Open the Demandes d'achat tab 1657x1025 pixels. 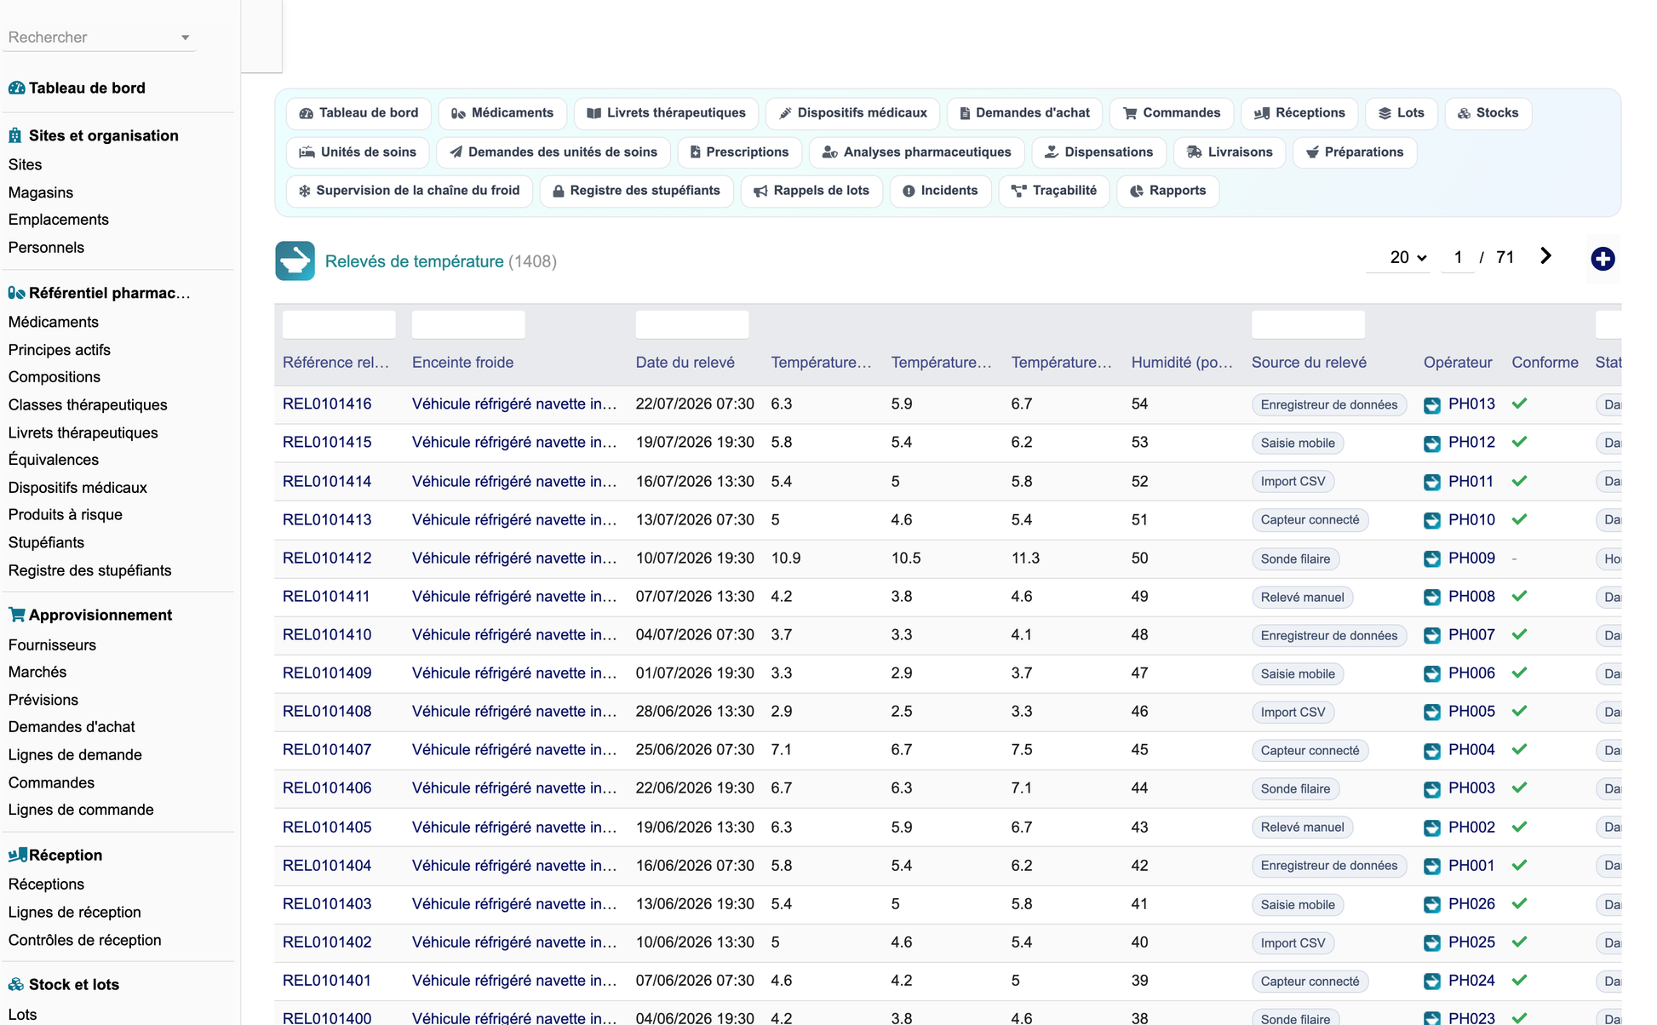tap(1024, 113)
